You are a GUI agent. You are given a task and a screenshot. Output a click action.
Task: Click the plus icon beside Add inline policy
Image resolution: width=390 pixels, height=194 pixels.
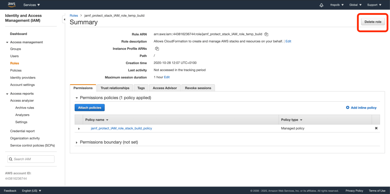[347, 108]
